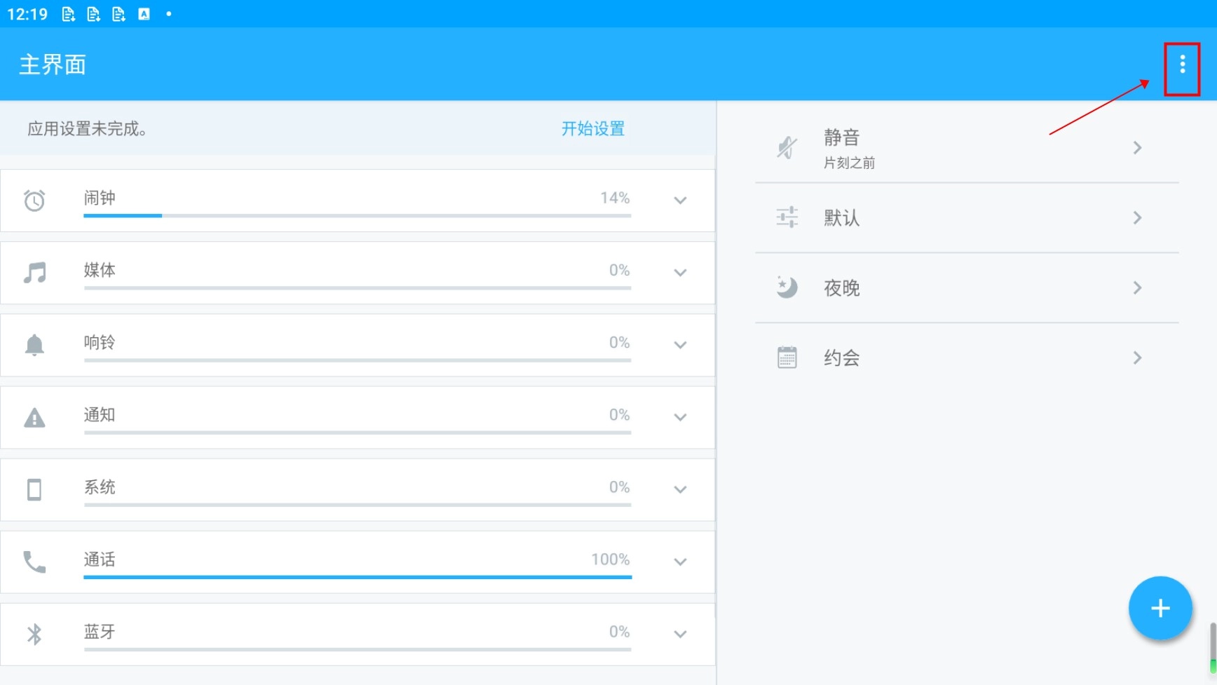Tap the Bluetooth icon
The image size is (1217, 685).
tap(34, 634)
